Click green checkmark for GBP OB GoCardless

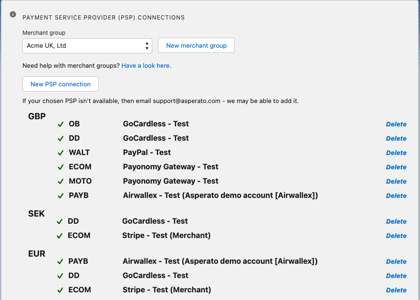pyautogui.click(x=61, y=124)
